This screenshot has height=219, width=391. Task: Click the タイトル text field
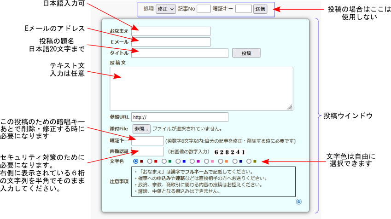point(180,53)
